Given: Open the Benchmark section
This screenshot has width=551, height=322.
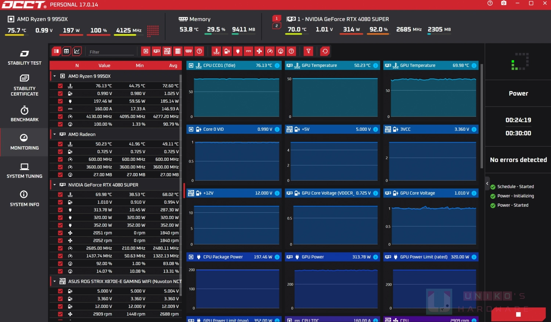Looking at the screenshot, I should [24, 114].
